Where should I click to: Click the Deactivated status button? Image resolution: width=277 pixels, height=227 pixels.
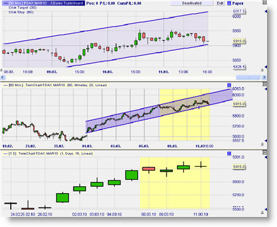(192, 3)
